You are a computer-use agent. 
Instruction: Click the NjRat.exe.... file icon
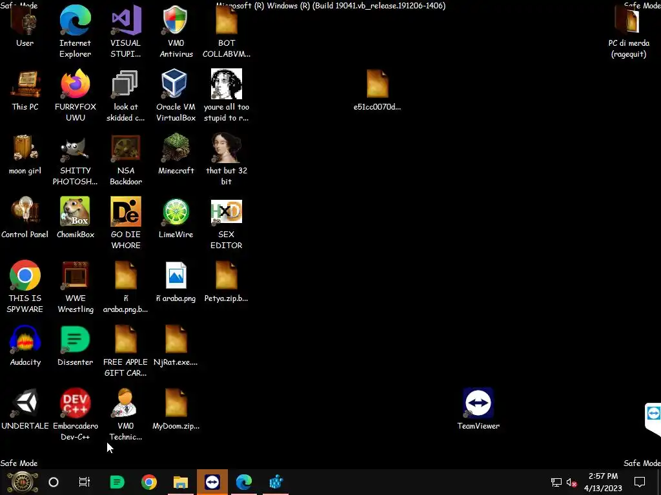(x=176, y=339)
